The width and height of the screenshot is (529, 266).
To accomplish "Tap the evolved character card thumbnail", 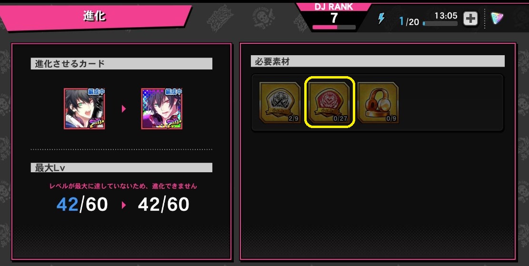I will pyautogui.click(x=161, y=108).
